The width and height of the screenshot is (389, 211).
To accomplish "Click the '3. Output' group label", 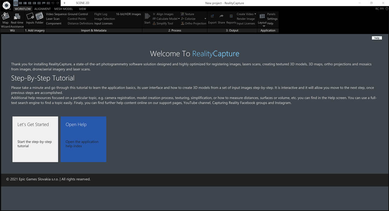I will [232, 30].
